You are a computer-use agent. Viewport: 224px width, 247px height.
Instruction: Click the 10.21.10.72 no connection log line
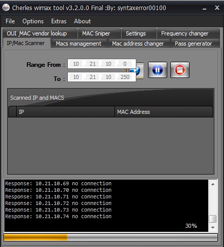58,203
